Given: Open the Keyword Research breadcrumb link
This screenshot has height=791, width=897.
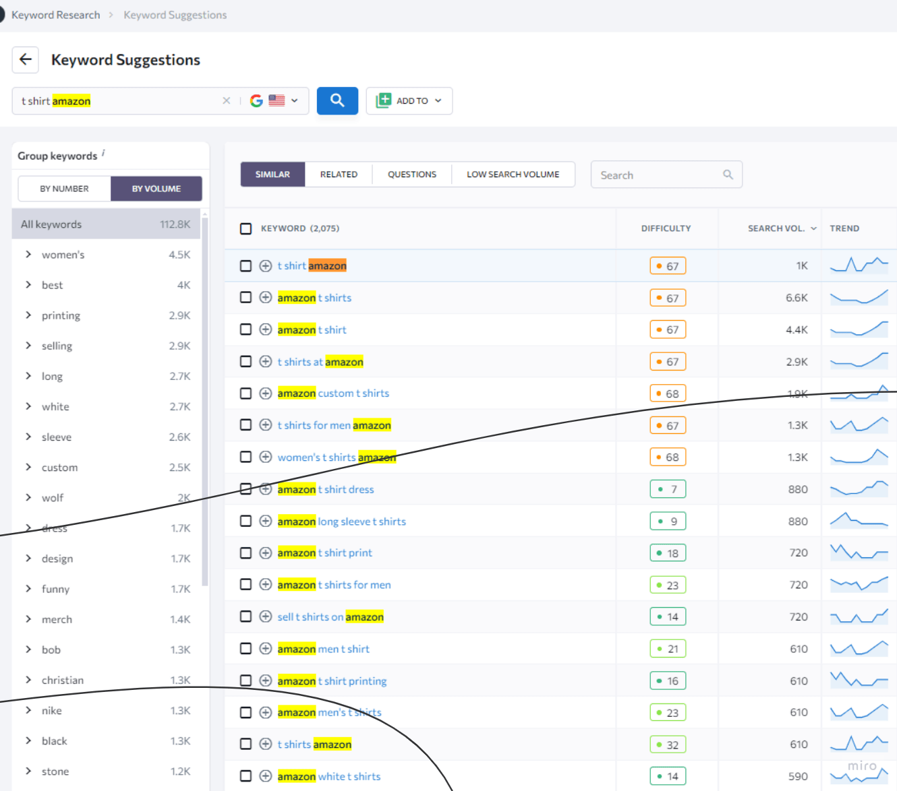Looking at the screenshot, I should pyautogui.click(x=55, y=15).
